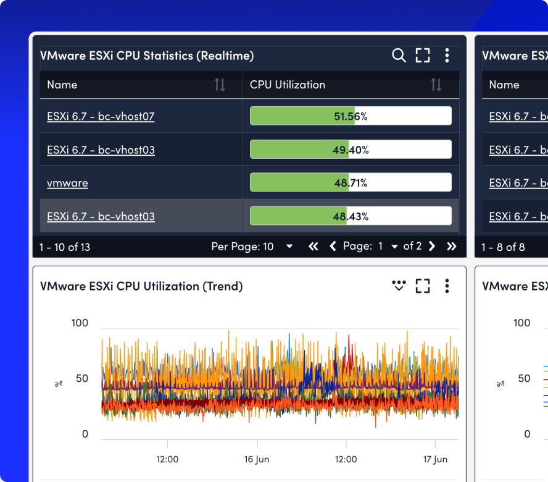
Task: Click 'of 2' page total text
Action: [412, 246]
